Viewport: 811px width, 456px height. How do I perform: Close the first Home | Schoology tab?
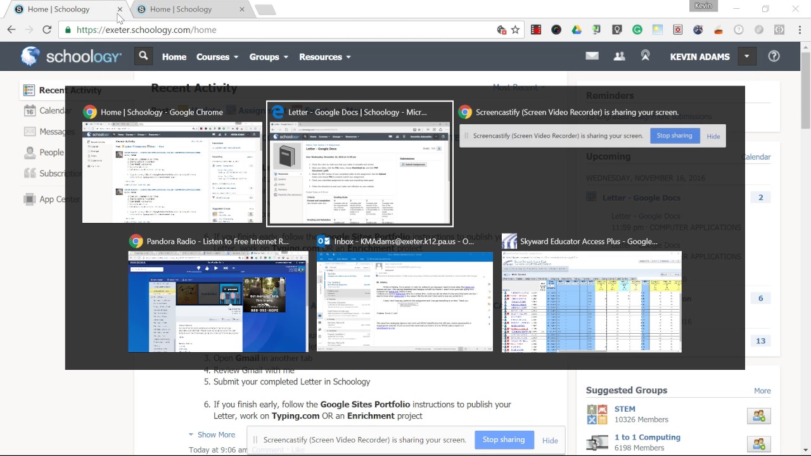[x=120, y=9]
